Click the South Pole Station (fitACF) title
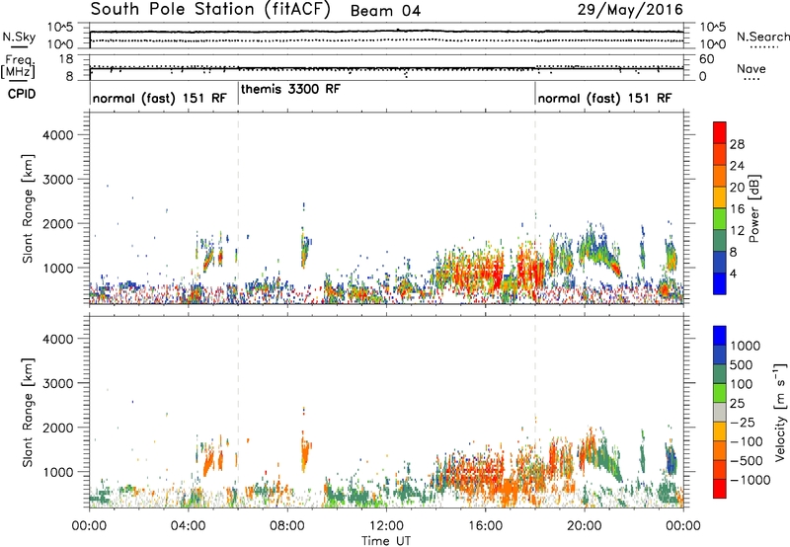790x547 pixels. click(210, 10)
